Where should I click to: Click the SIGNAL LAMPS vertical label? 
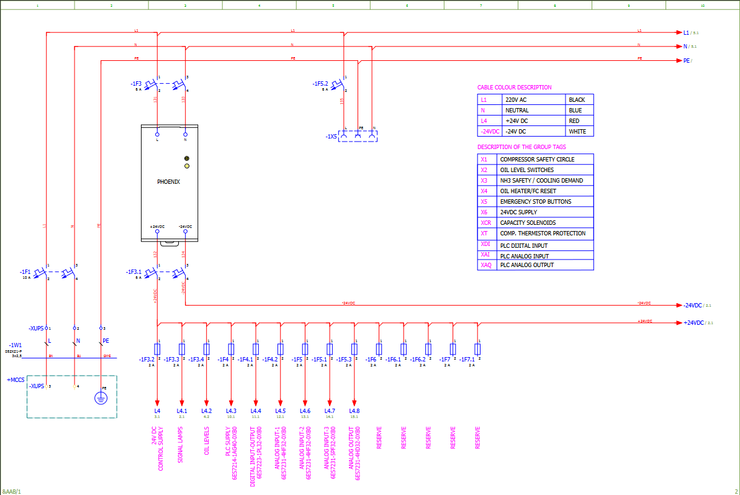click(180, 445)
